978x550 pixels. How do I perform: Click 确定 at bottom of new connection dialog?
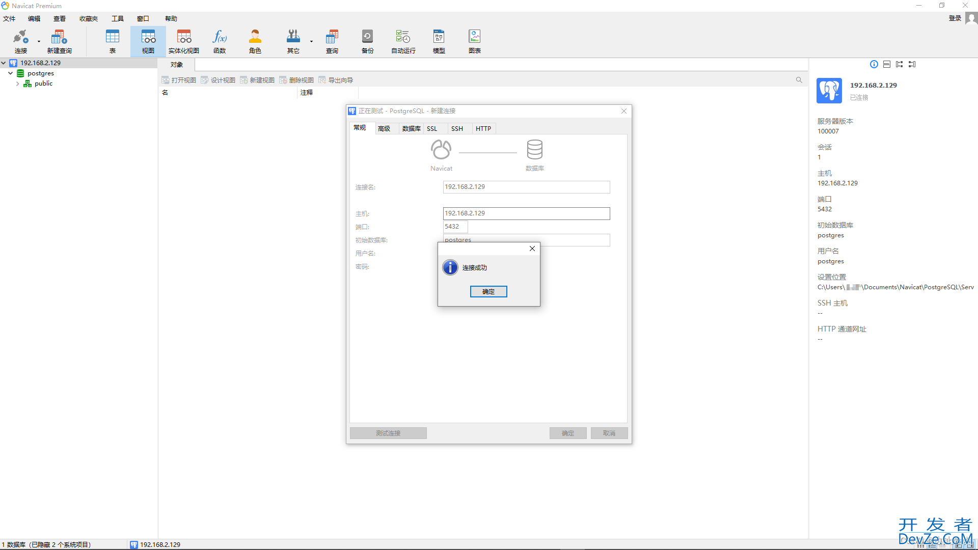coord(568,433)
